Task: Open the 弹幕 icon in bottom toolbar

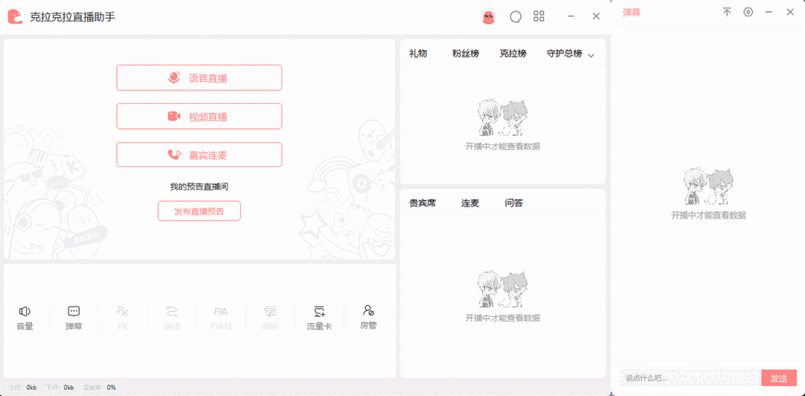Action: point(74,318)
